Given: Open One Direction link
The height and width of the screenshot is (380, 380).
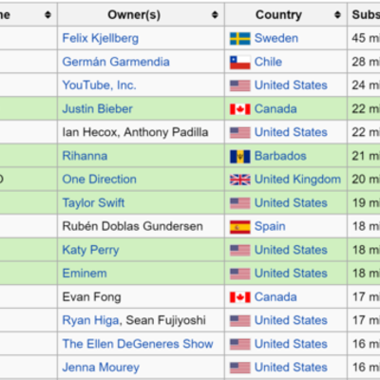Looking at the screenshot, I should (x=99, y=180).
